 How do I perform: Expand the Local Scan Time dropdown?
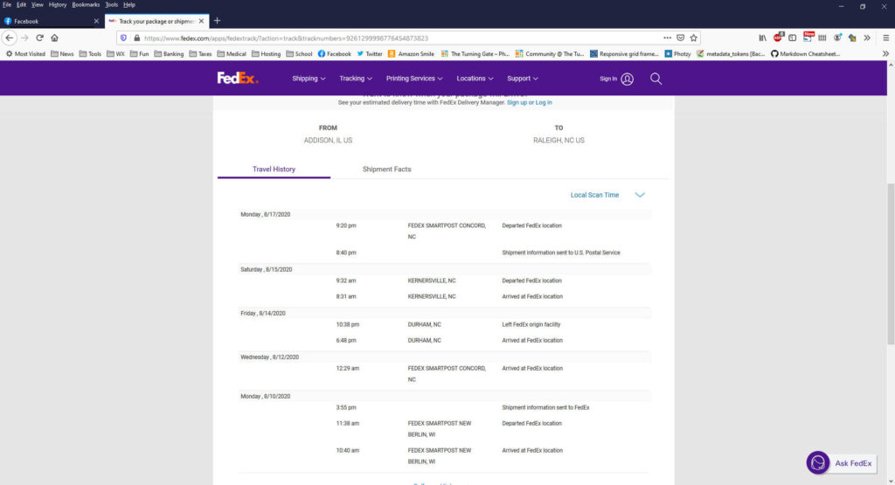pos(639,195)
